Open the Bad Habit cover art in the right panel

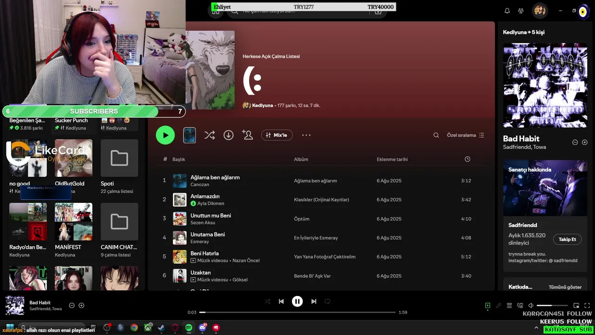click(x=545, y=85)
